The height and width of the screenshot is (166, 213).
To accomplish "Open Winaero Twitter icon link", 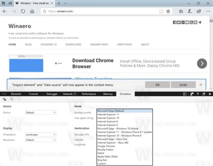I will pos(179,22).
